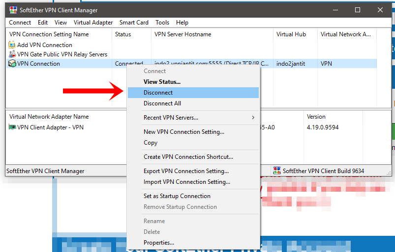
Task: Open the Edit menu
Action: coord(43,23)
